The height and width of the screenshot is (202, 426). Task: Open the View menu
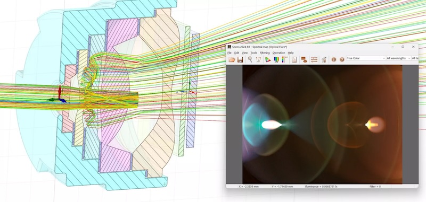point(245,52)
